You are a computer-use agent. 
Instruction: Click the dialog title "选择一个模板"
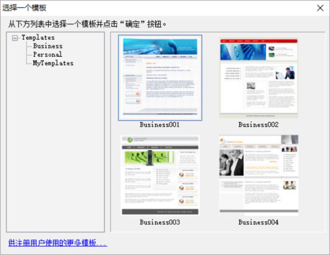[x=25, y=8]
